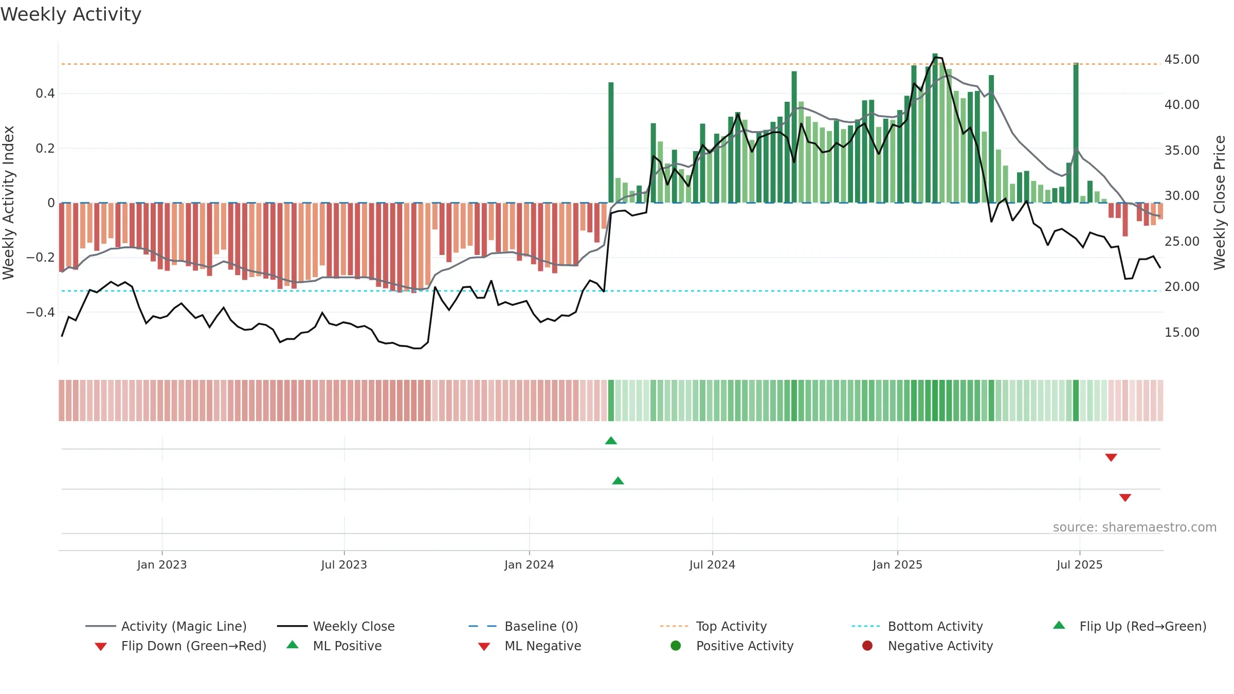Click the Weekly Activity chart title
The height and width of the screenshot is (694, 1234).
(x=71, y=14)
